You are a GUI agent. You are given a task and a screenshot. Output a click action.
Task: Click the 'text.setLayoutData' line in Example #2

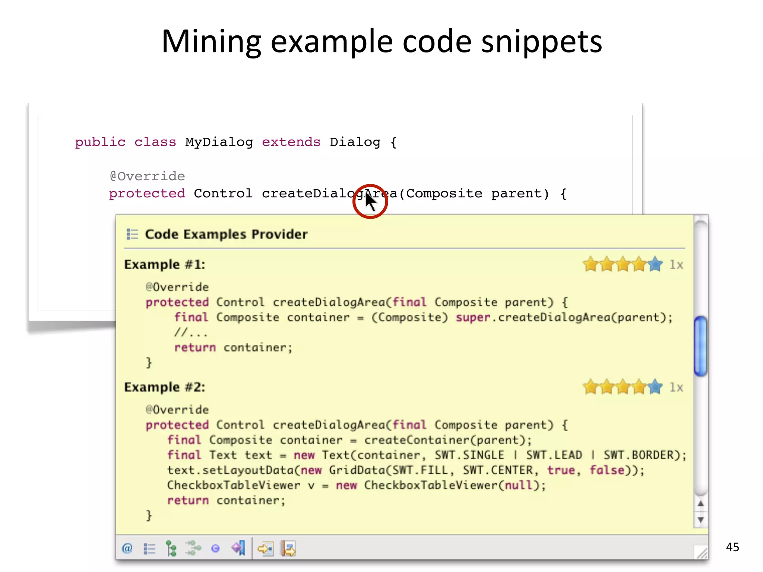406,470
